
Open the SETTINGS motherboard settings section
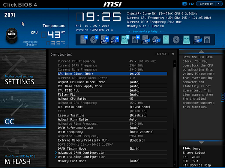[23, 68]
